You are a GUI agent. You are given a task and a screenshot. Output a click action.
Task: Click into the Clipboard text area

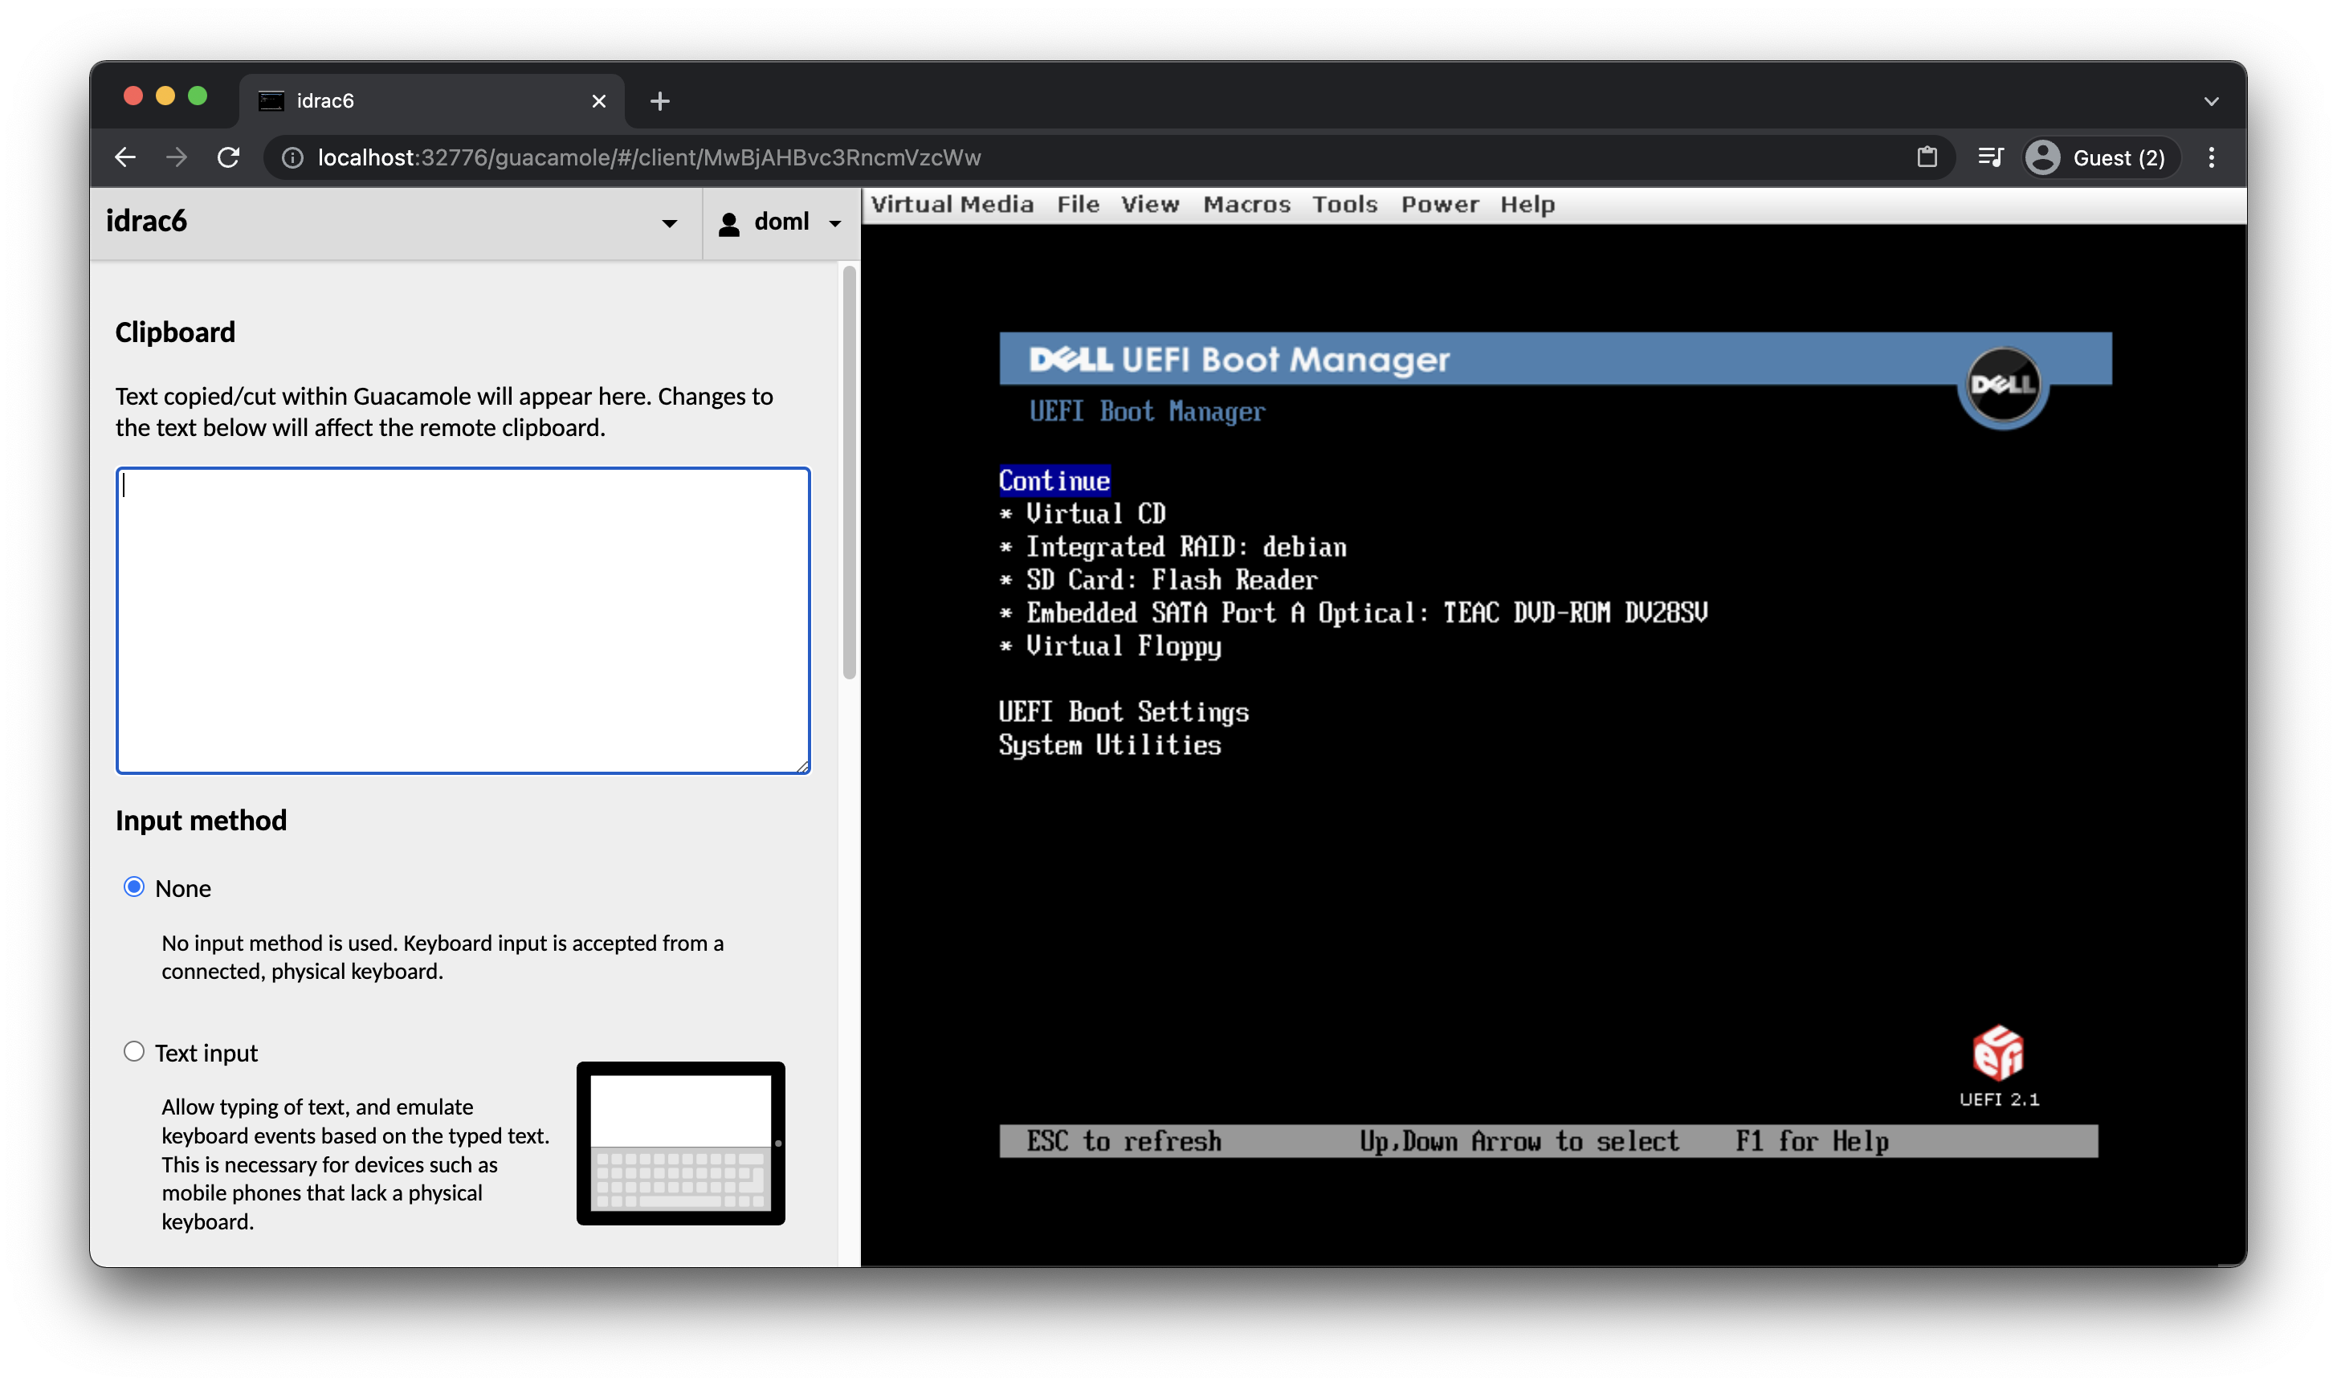click(463, 620)
